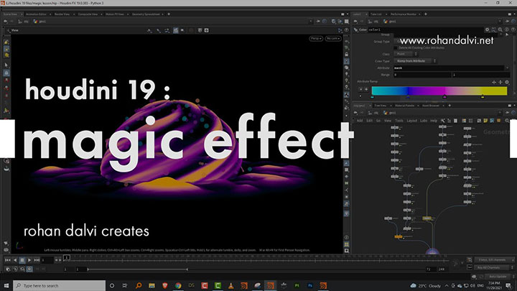The height and width of the screenshot is (291, 517).
Task: Select the blue ramp point marker
Action: (x=409, y=97)
